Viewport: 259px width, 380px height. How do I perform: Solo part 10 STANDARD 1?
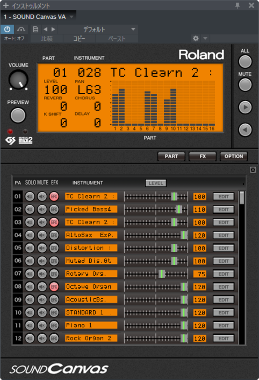pos(30,312)
